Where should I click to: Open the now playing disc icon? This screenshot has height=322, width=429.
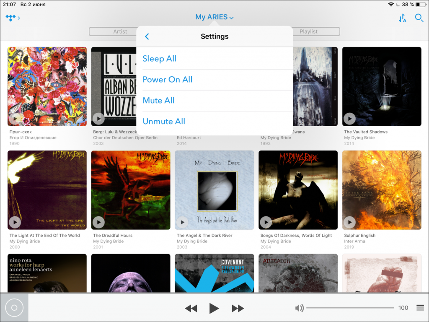pyautogui.click(x=14, y=308)
